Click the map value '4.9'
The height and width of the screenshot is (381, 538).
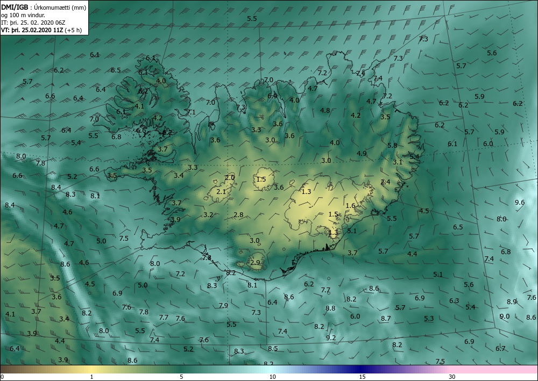point(362,154)
